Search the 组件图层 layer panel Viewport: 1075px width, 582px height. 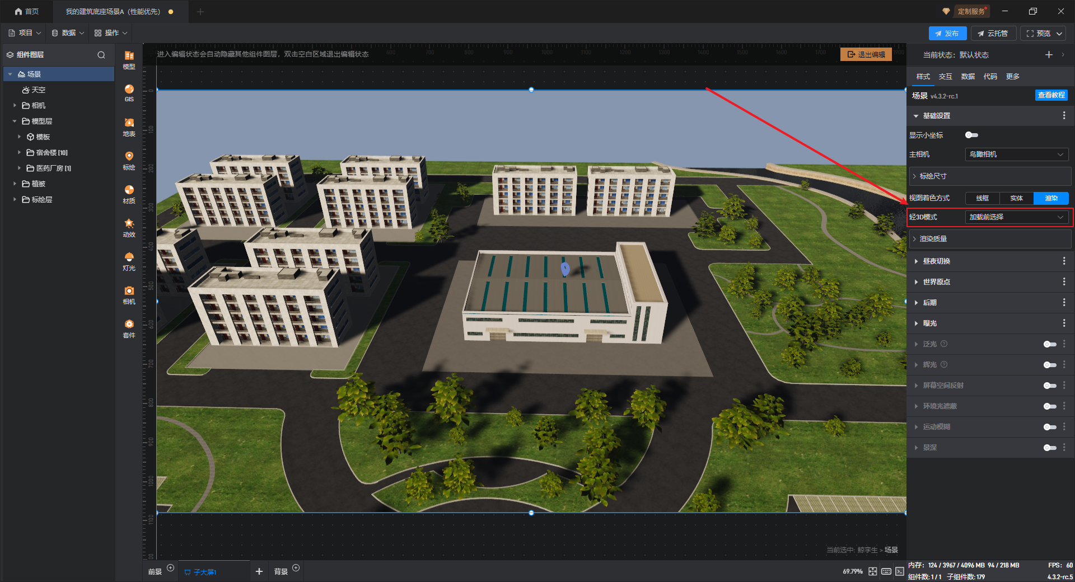coord(101,55)
